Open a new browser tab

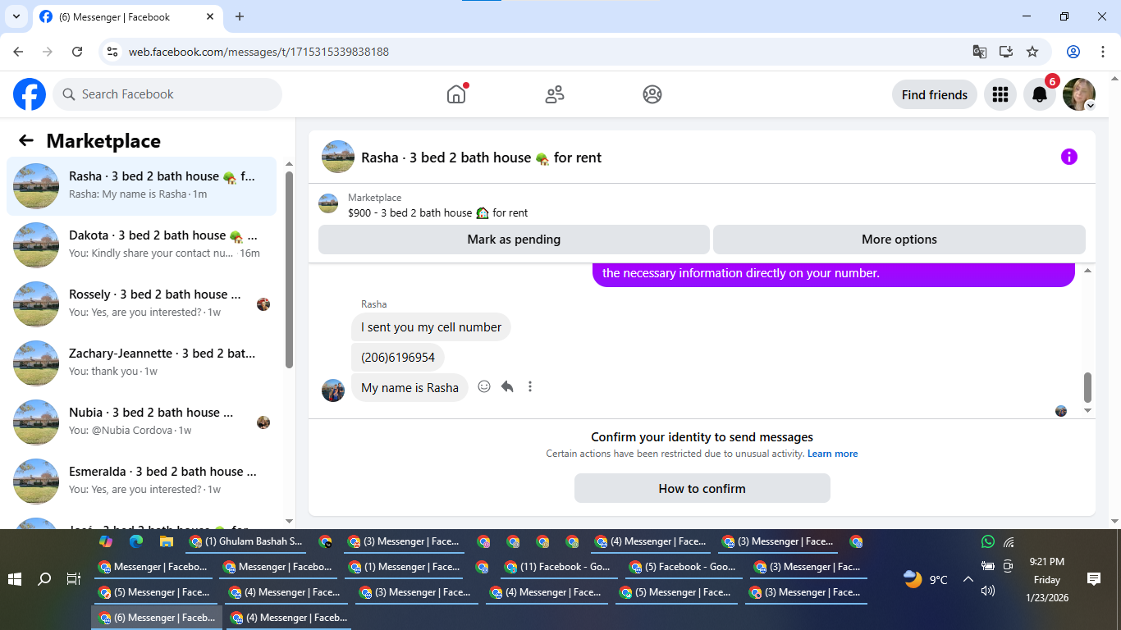point(240,16)
